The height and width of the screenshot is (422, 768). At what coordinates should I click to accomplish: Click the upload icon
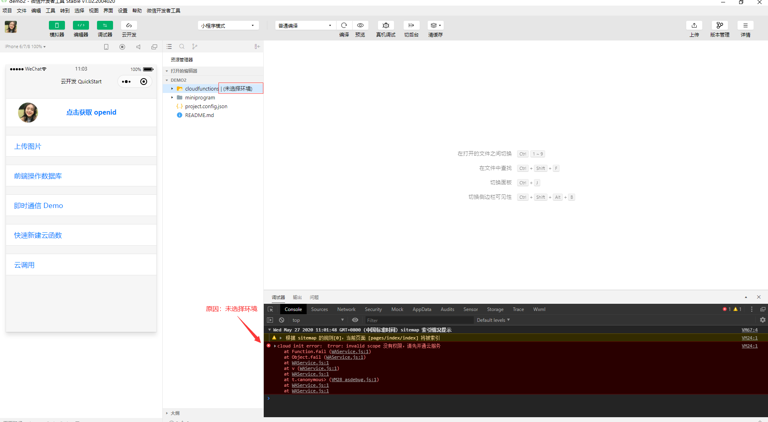[x=694, y=25]
